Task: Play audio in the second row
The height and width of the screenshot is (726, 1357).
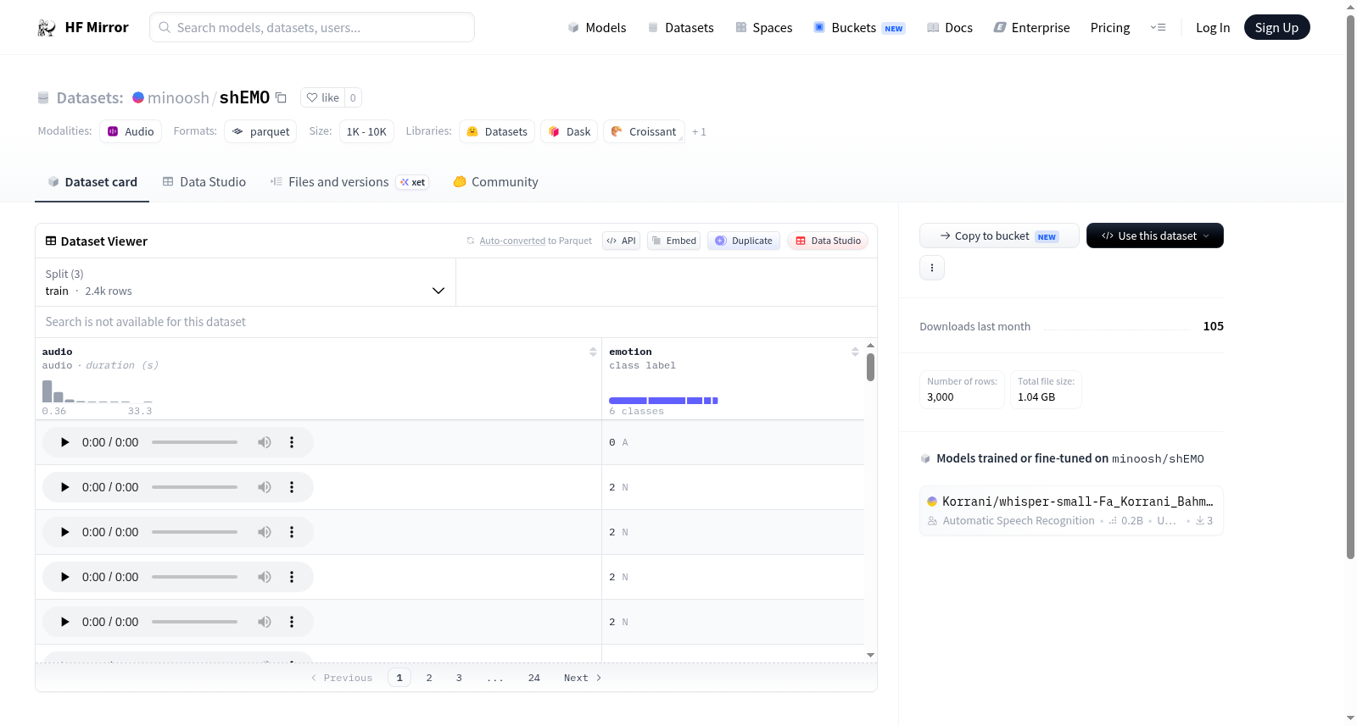Action: click(65, 487)
